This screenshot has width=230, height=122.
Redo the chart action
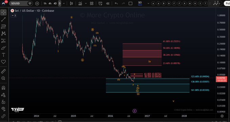click(x=123, y=3)
